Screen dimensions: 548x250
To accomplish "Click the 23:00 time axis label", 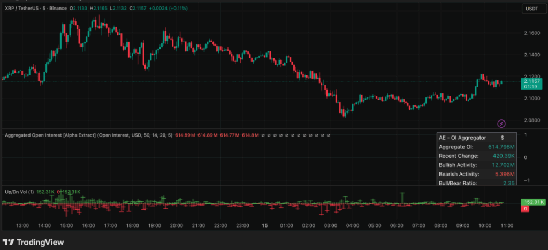I will [242, 225].
